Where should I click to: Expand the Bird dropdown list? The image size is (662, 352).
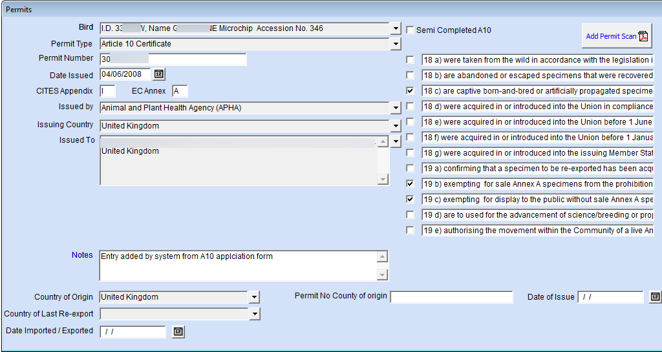pos(395,28)
